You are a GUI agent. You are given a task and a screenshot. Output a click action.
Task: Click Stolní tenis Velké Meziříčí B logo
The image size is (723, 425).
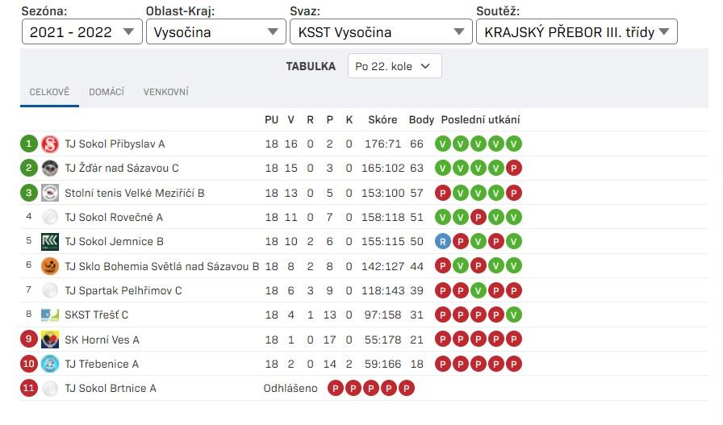tap(50, 193)
